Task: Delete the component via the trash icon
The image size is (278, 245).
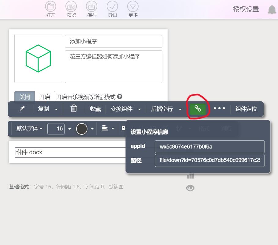Action: click(x=73, y=109)
